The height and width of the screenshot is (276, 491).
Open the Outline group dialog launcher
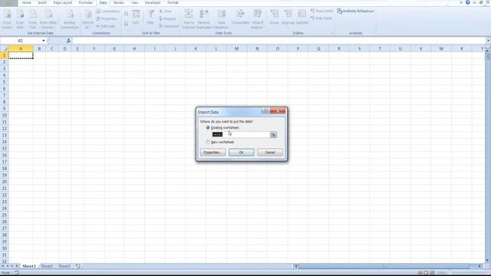tap(332, 33)
